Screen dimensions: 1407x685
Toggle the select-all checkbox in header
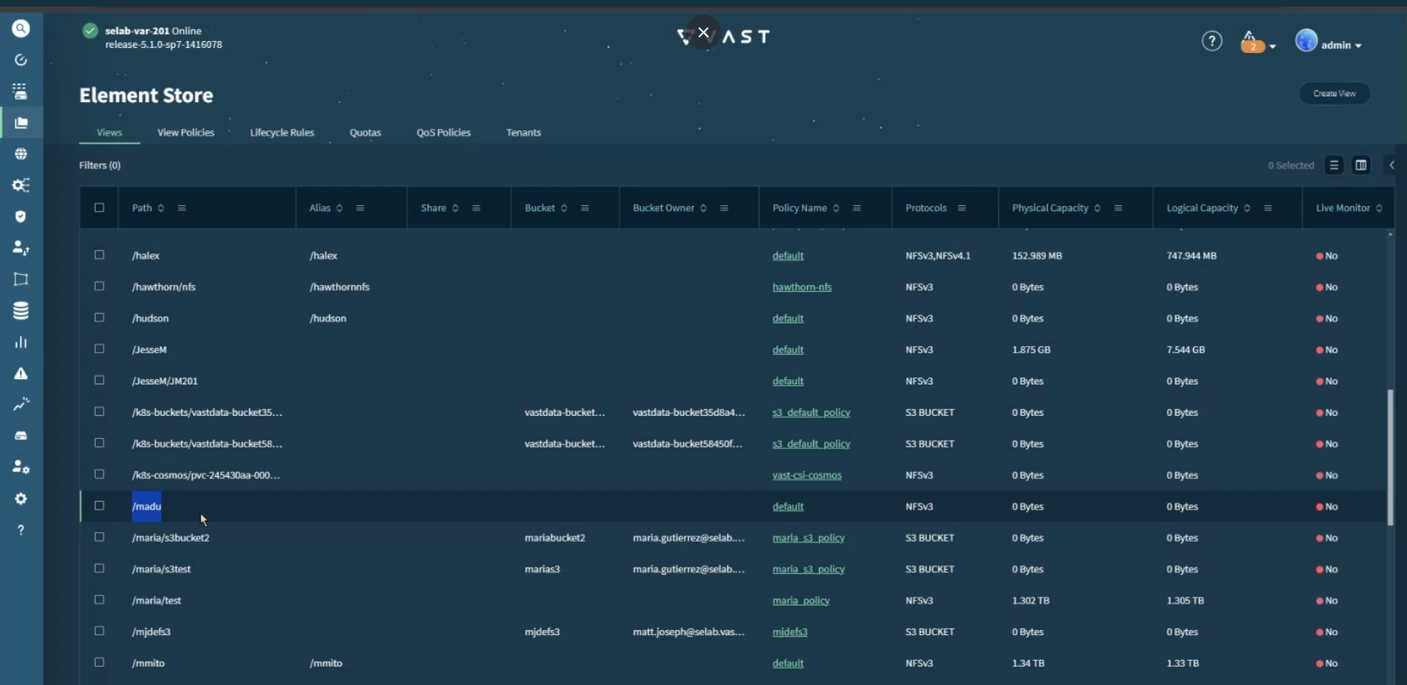[99, 207]
